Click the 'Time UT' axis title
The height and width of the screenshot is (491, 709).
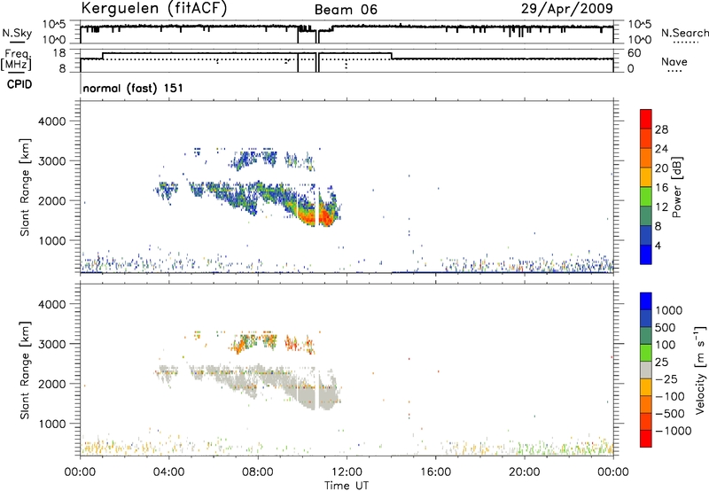point(347,485)
